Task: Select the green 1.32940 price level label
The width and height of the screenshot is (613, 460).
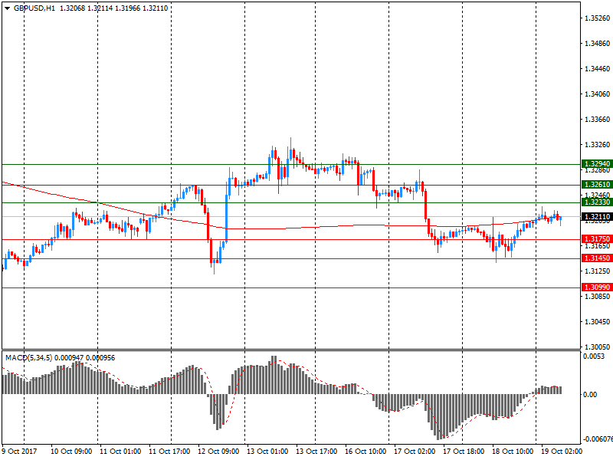Action: tap(597, 164)
